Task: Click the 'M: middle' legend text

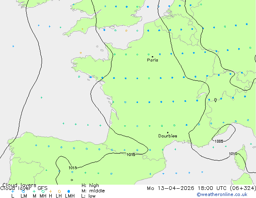Action: click(93, 191)
